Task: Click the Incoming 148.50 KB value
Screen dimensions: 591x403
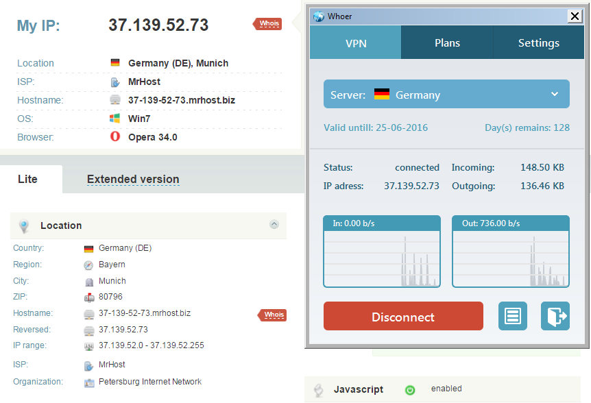Action: 542,167
